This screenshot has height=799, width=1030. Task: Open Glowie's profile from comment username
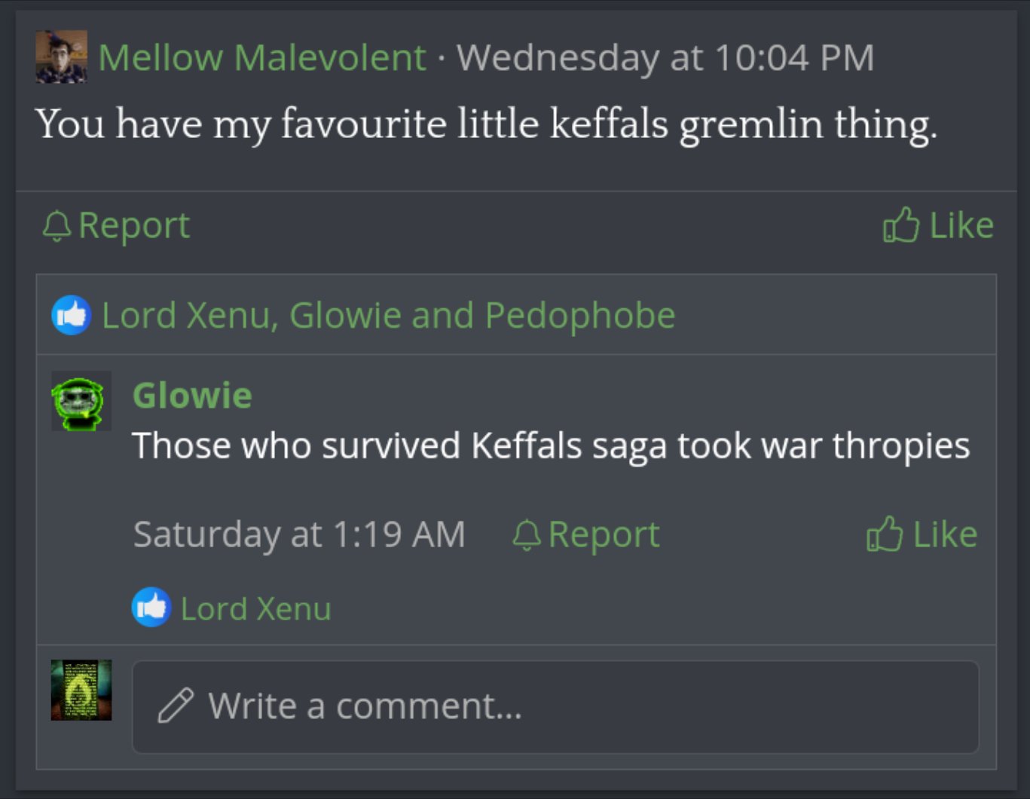click(192, 396)
